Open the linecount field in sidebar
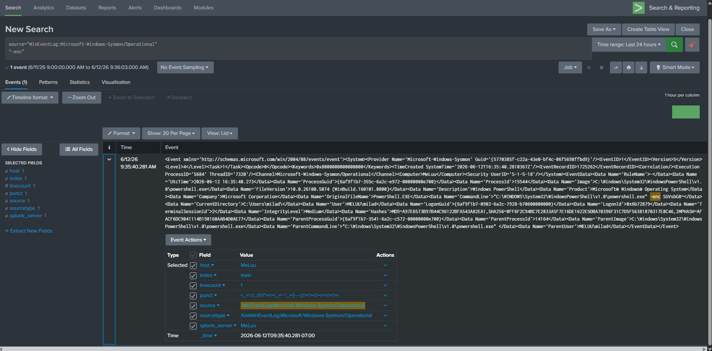The height and width of the screenshot is (351, 712). tap(20, 186)
